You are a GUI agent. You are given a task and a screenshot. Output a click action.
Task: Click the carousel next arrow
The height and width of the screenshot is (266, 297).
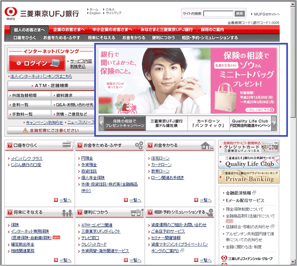point(274,123)
